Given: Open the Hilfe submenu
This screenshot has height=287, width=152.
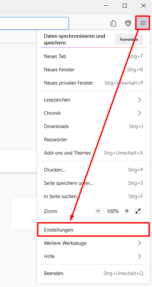Looking at the screenshot, I should [93, 256].
